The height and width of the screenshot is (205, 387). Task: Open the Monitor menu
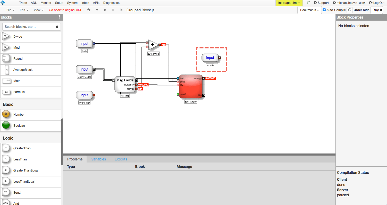pos(46,3)
